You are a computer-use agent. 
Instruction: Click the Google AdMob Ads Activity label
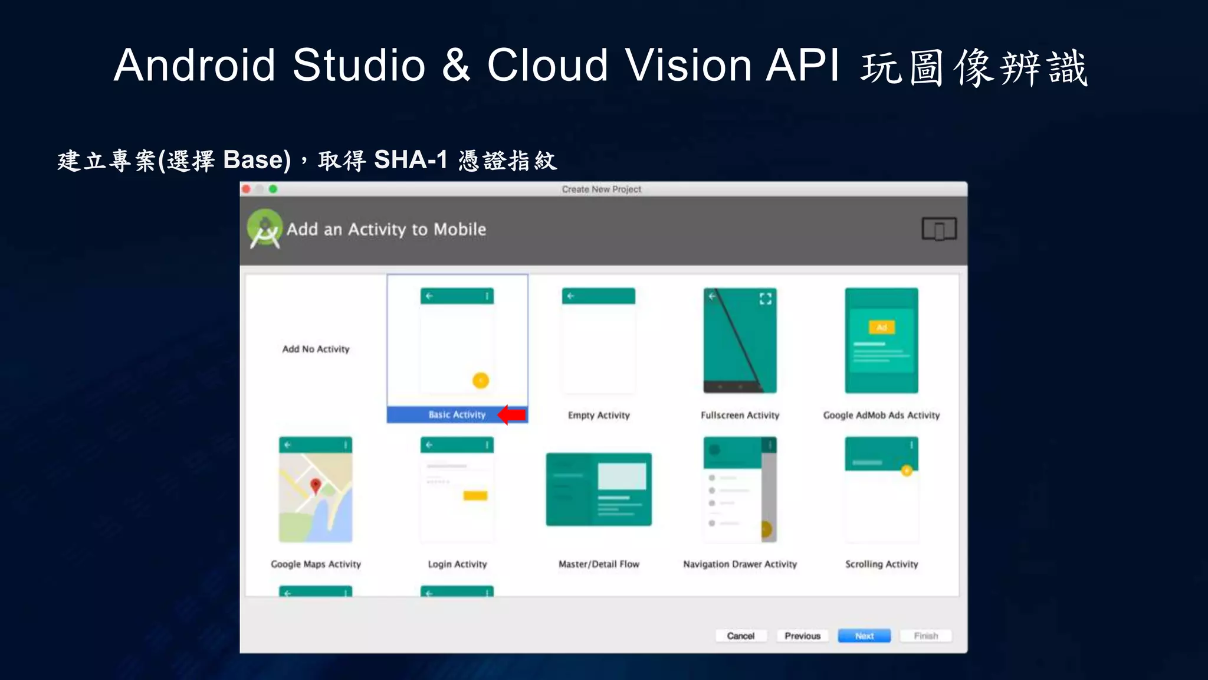(882, 415)
